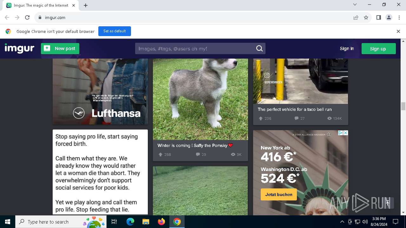406x228 pixels.
Task: Open 'The perfect vehicle for a taco bell run' title
Action: pyautogui.click(x=294, y=109)
